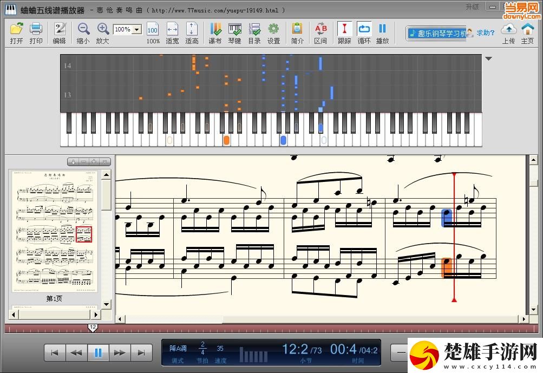Expand the waterfall panel options triangle
The width and height of the screenshot is (543, 373).
tap(489, 58)
